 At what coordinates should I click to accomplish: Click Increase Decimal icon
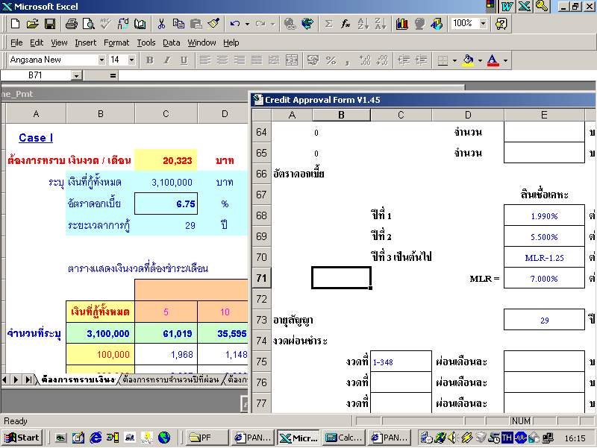(365, 60)
